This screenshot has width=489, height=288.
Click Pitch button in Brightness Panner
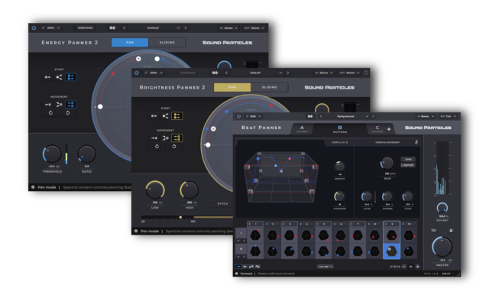(x=222, y=203)
